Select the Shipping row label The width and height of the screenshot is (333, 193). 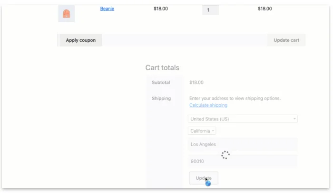[x=161, y=99]
